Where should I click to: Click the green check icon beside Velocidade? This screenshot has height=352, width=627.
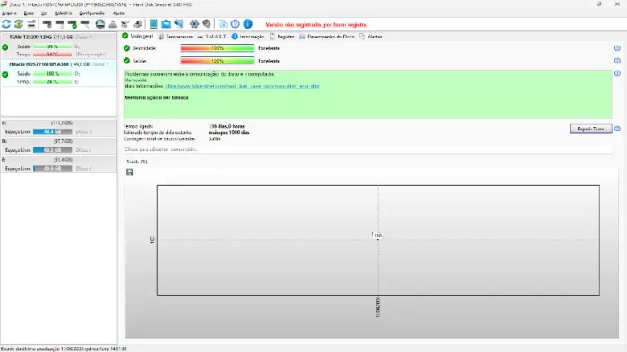tap(127, 48)
